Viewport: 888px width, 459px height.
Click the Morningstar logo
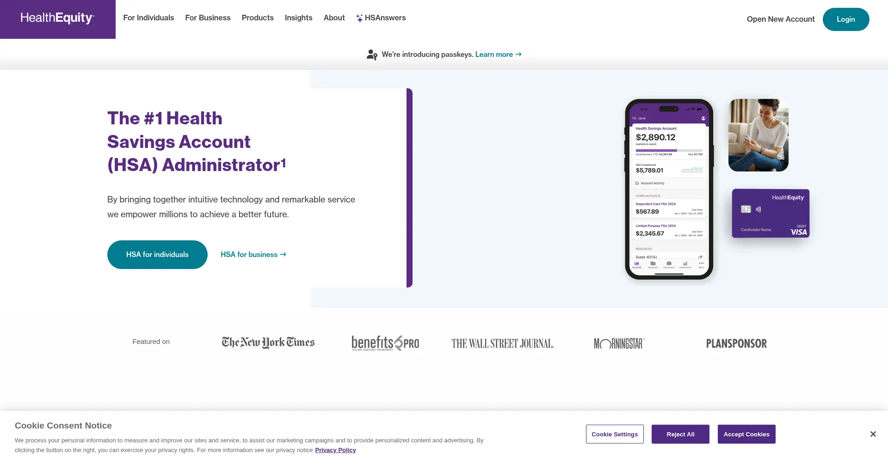coord(619,343)
